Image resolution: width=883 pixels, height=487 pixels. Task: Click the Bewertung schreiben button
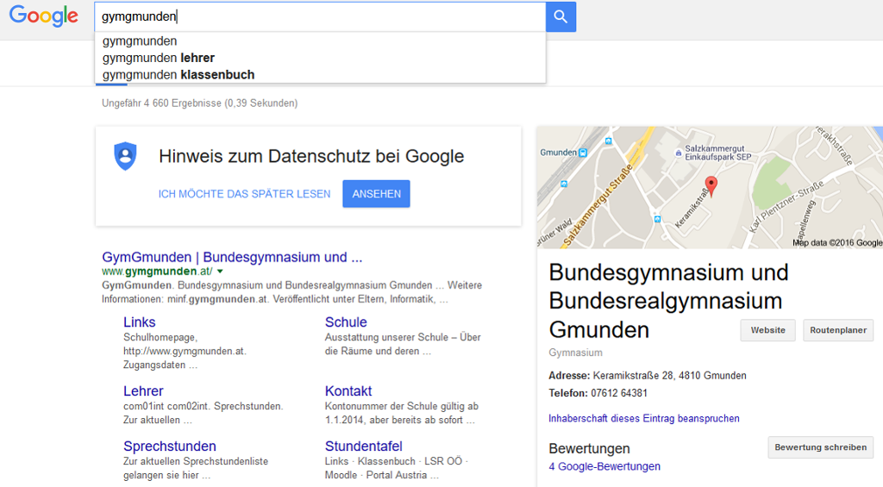tap(821, 447)
